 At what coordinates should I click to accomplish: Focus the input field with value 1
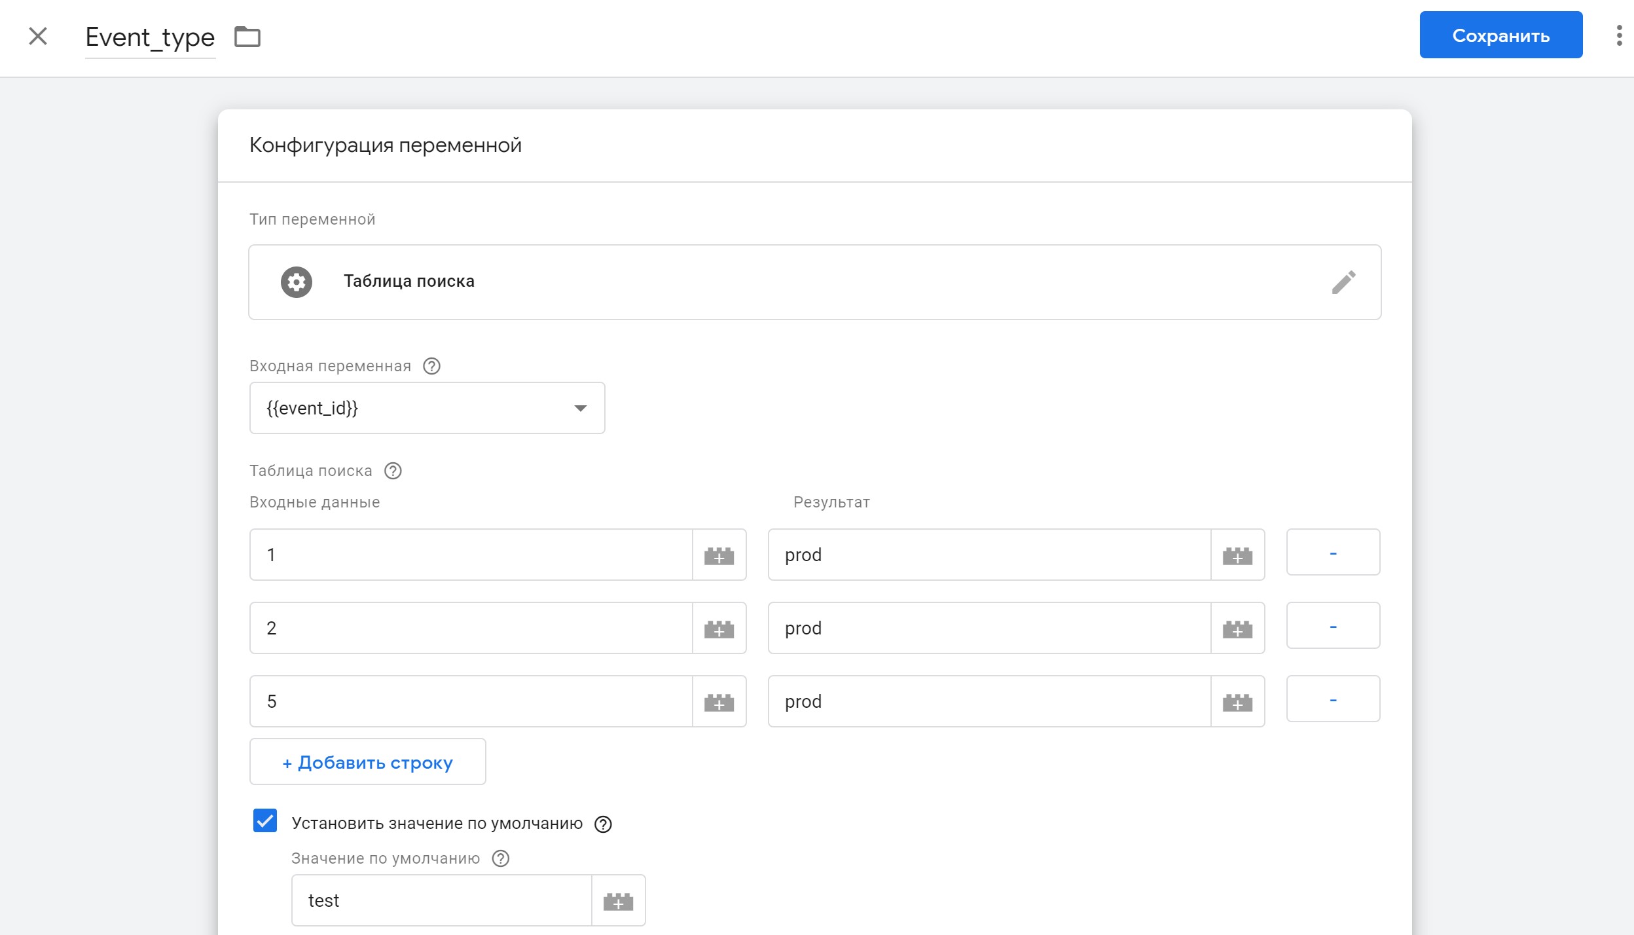tap(471, 555)
